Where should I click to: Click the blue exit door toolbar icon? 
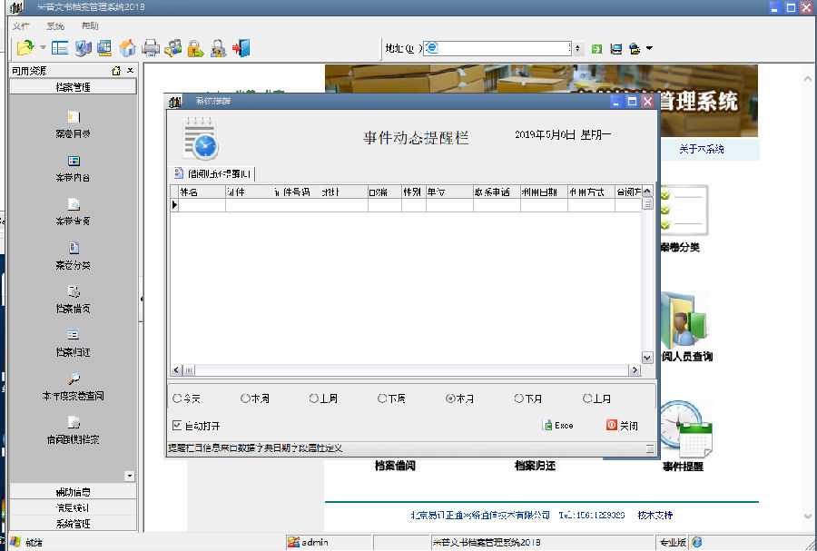click(241, 48)
